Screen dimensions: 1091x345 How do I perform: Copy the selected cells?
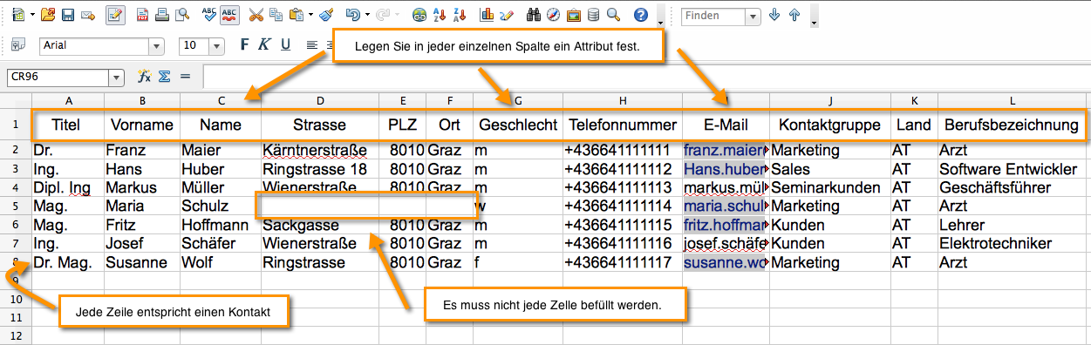tap(276, 15)
